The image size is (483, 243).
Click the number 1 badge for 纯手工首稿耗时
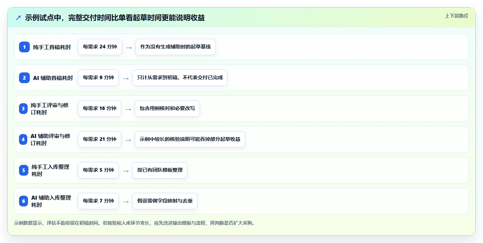click(x=24, y=47)
